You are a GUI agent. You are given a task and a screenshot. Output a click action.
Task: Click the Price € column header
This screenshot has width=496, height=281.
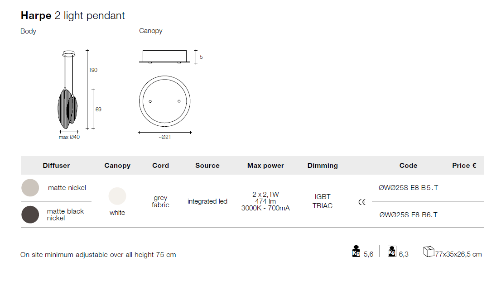point(464,166)
